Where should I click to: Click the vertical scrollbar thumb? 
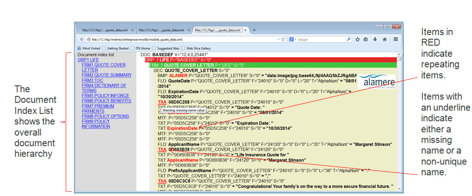[x=399, y=59]
